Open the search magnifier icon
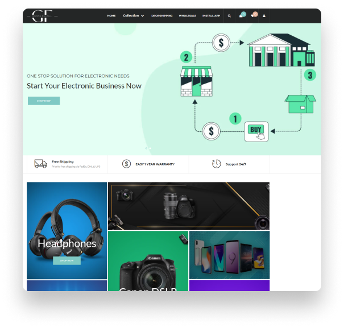Screen dimensions: 344x328 [229, 16]
